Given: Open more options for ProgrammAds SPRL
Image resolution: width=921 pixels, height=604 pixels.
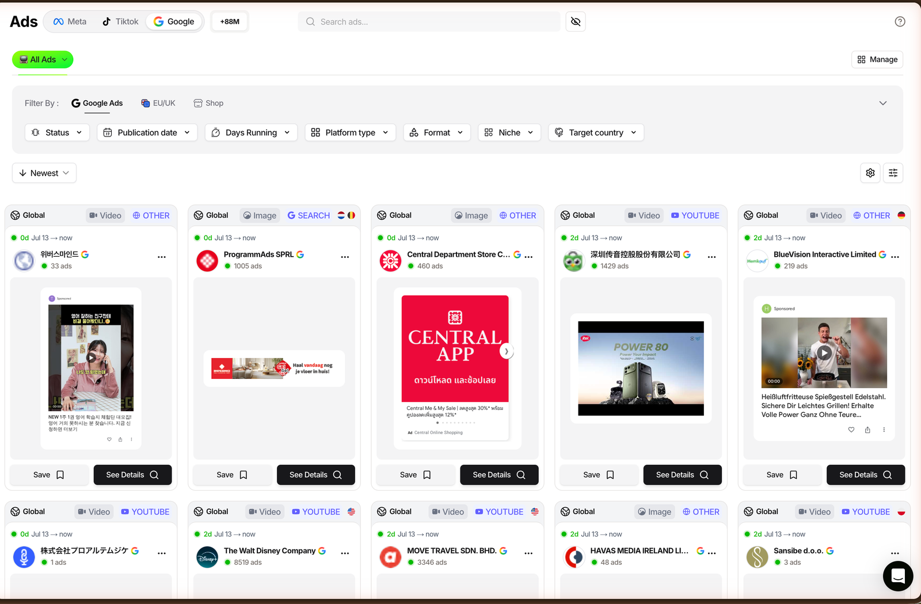Looking at the screenshot, I should 345,257.
